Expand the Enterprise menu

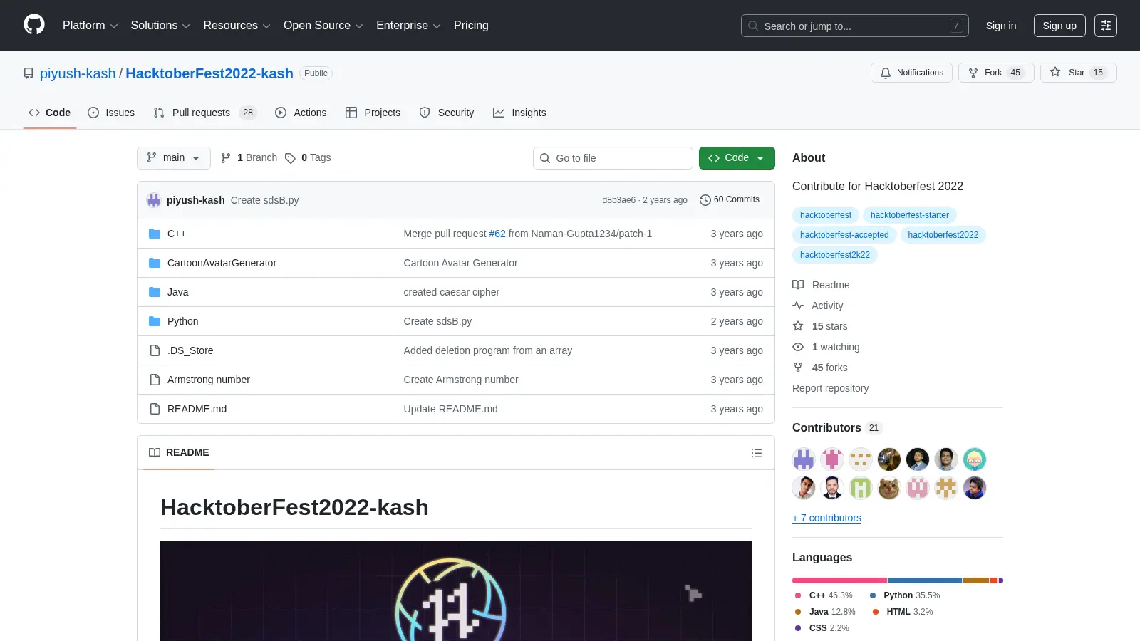pos(408,26)
